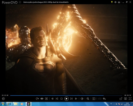Go back with the arrow button

pyautogui.click(x=3, y=99)
